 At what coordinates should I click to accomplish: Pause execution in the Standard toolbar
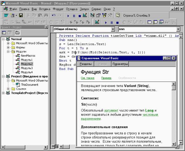74,16
